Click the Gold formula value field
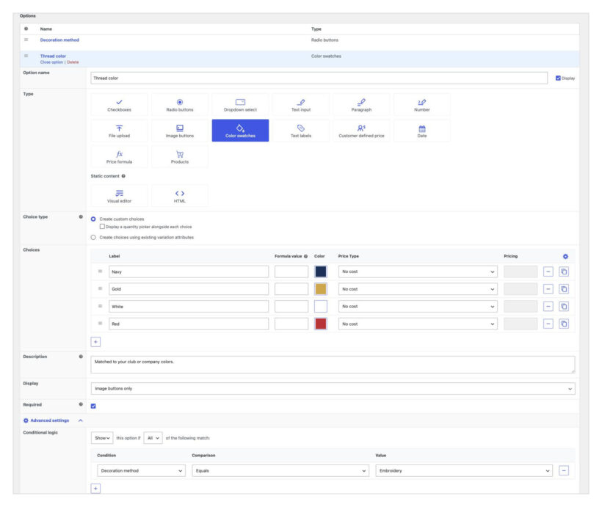The width and height of the screenshot is (602, 507). [291, 289]
